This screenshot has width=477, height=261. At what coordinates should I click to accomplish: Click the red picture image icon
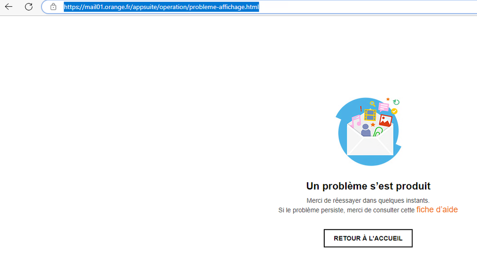(385, 120)
